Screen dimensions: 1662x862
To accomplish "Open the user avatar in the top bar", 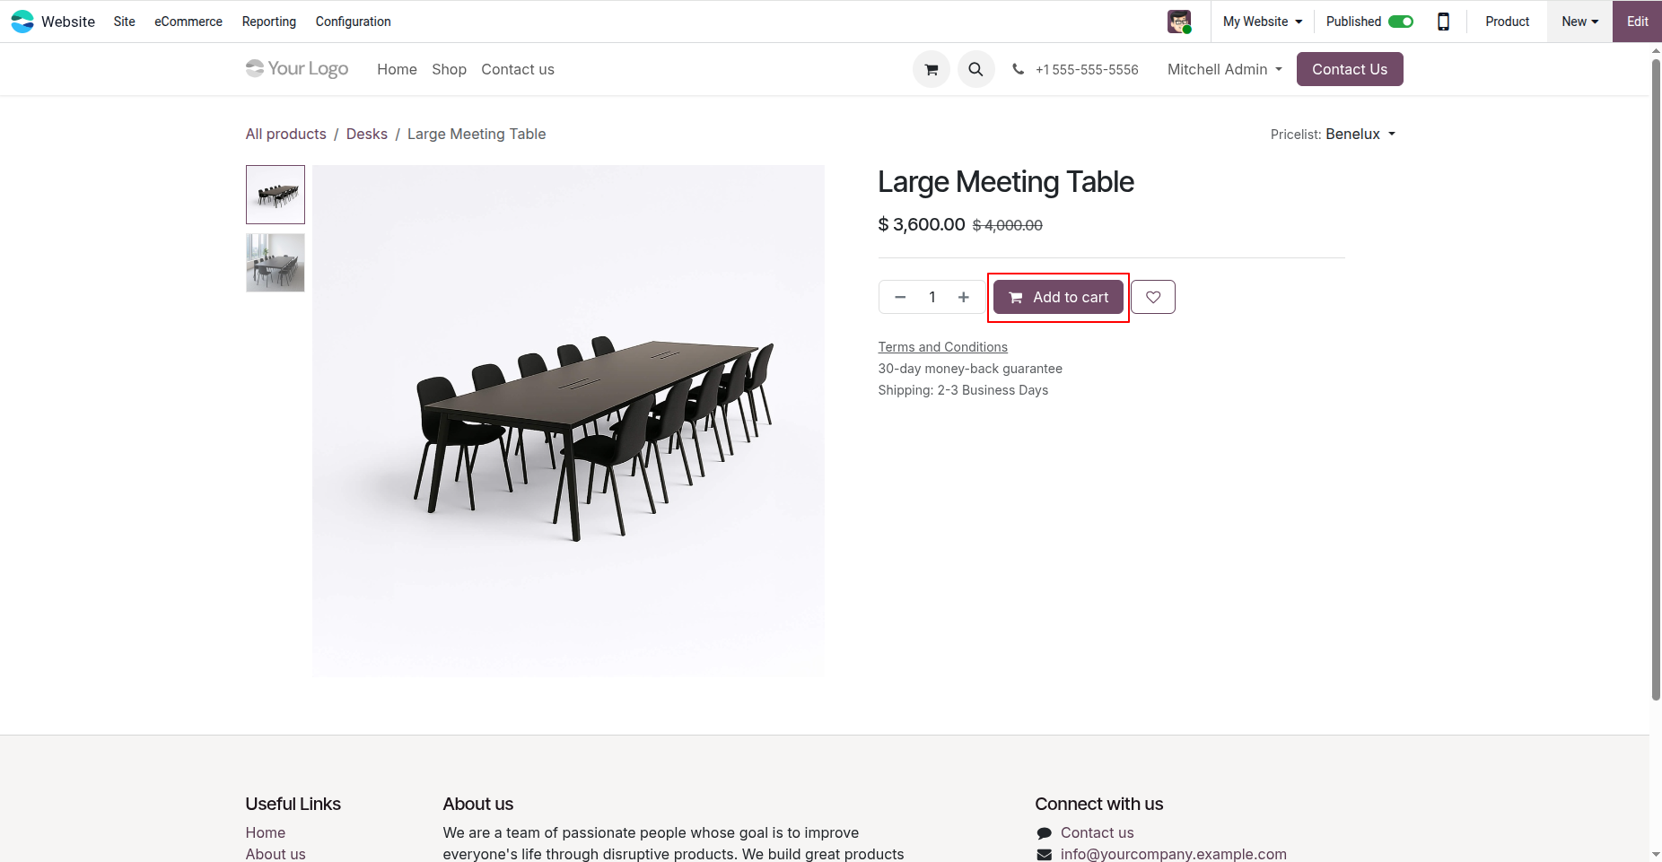I will [x=1178, y=21].
